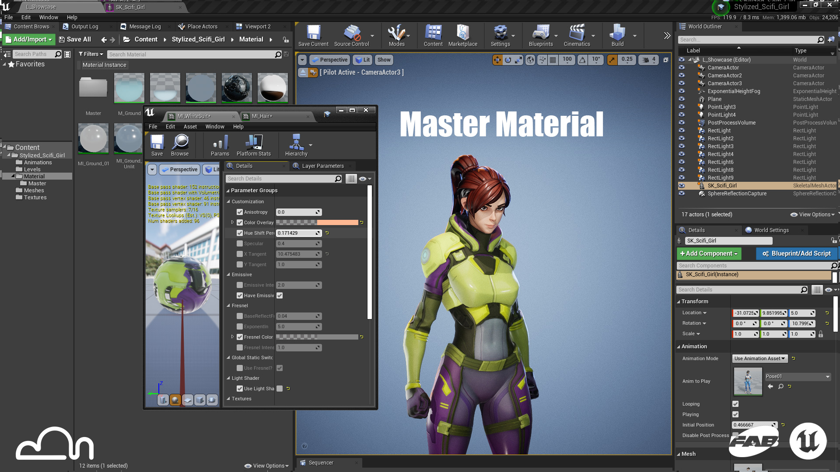Open the Pose01 anim asset dropdown
The width and height of the screenshot is (840, 472).
pyautogui.click(x=798, y=376)
